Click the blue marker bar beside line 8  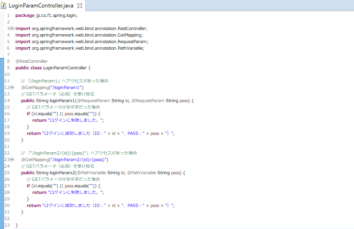(x=1, y=61)
